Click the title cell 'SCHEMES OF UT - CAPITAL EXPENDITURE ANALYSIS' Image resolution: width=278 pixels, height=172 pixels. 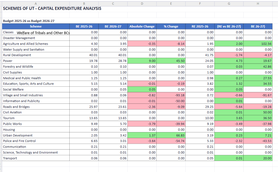[52, 9]
